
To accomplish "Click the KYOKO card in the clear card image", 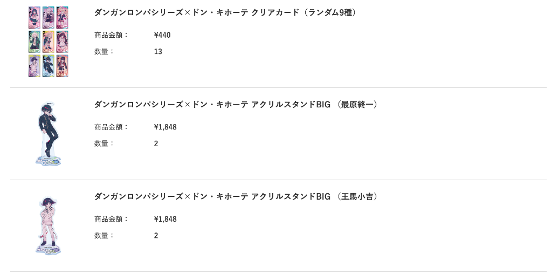I will click(x=48, y=17).
